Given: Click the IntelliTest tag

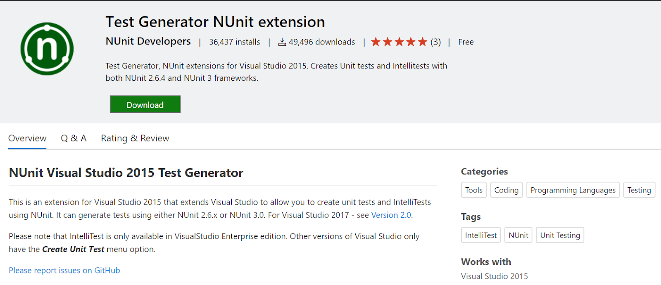Looking at the screenshot, I should pos(480,235).
